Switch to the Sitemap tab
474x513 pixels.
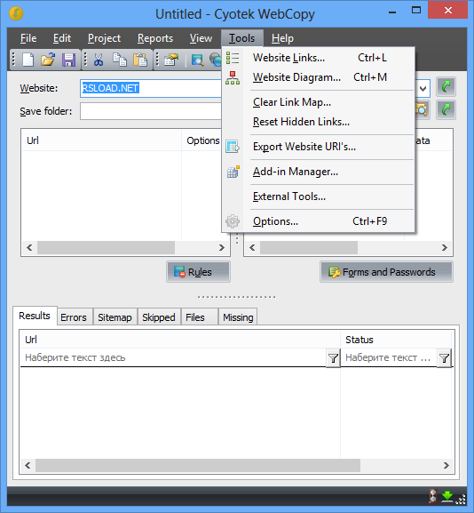115,317
